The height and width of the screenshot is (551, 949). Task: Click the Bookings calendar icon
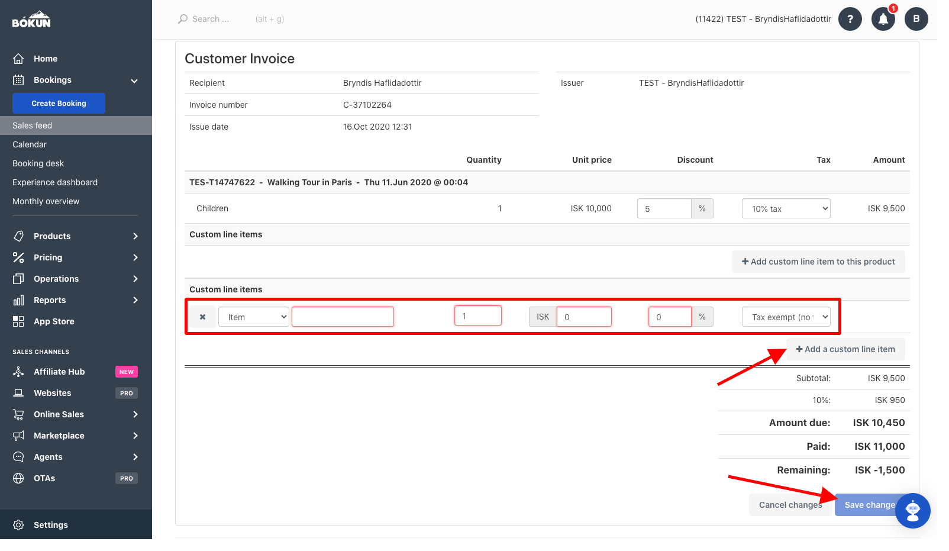point(18,80)
